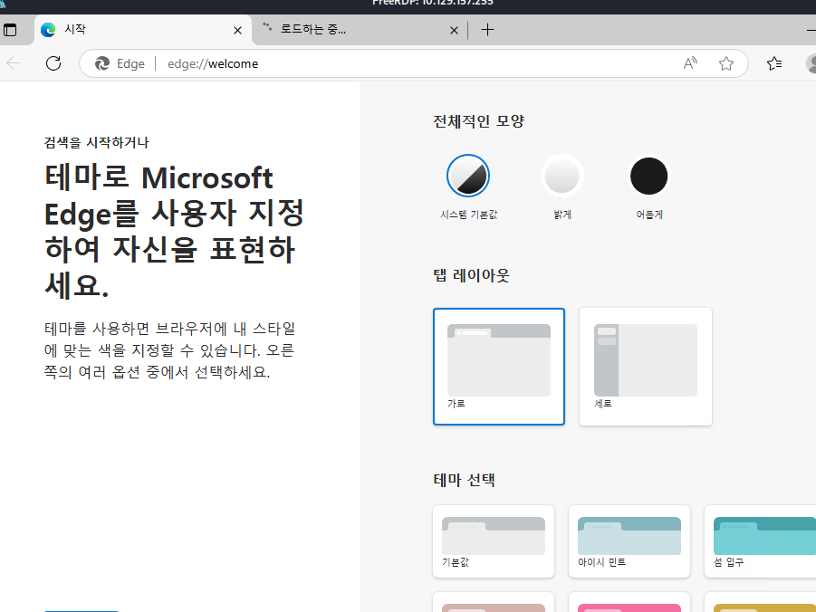Click the 전체적인 모양 heading
This screenshot has height=612, width=816.
[x=479, y=121]
